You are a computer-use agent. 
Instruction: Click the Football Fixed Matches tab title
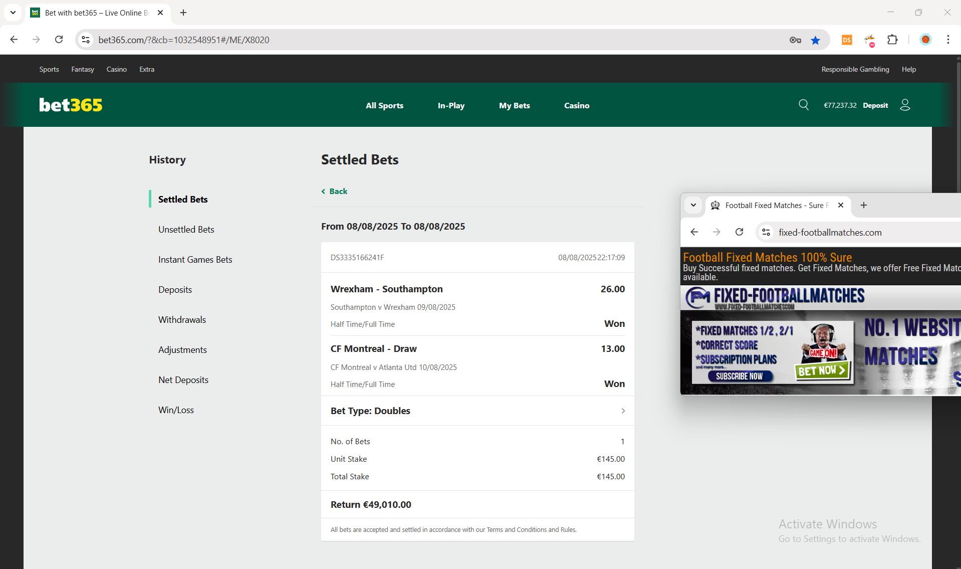coord(776,205)
